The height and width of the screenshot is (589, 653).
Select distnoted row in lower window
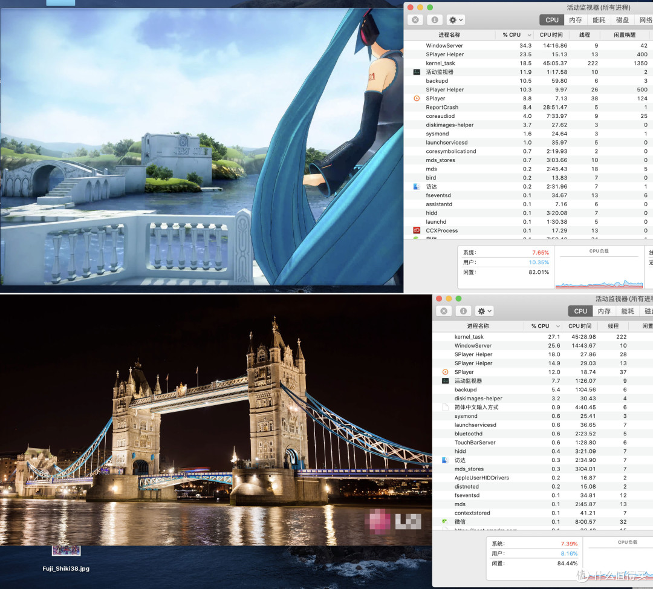pyautogui.click(x=542, y=487)
